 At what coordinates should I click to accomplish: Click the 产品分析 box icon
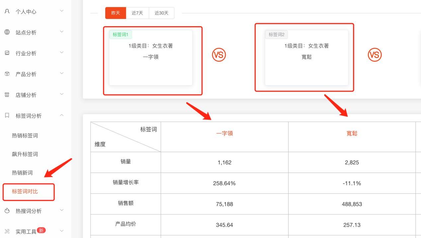7,74
